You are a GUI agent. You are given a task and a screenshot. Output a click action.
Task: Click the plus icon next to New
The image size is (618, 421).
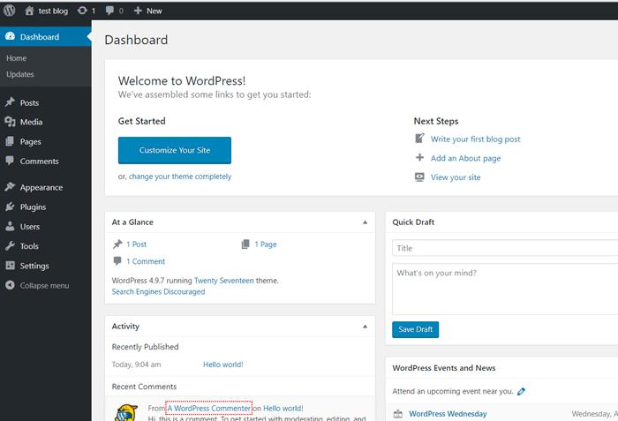pyautogui.click(x=138, y=11)
